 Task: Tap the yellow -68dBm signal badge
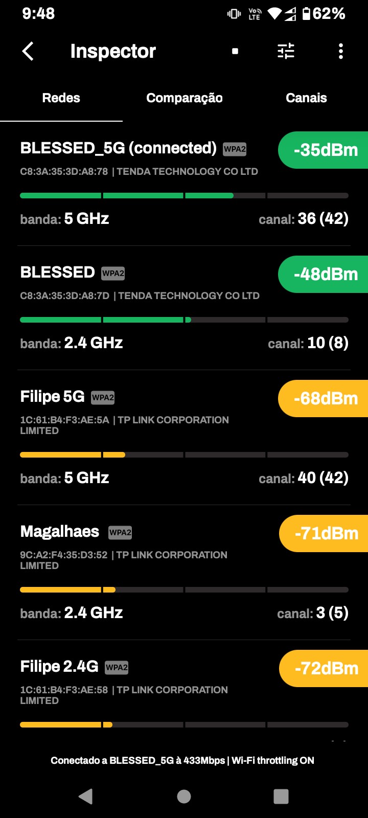click(x=325, y=399)
